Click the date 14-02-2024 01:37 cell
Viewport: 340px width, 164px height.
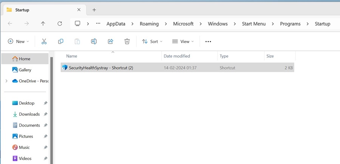pos(180,68)
